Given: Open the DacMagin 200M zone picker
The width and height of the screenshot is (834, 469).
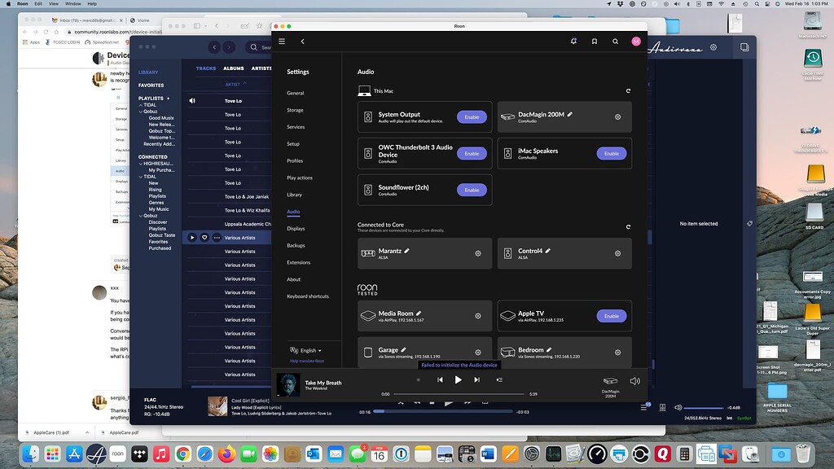Looking at the screenshot, I should click(x=609, y=380).
